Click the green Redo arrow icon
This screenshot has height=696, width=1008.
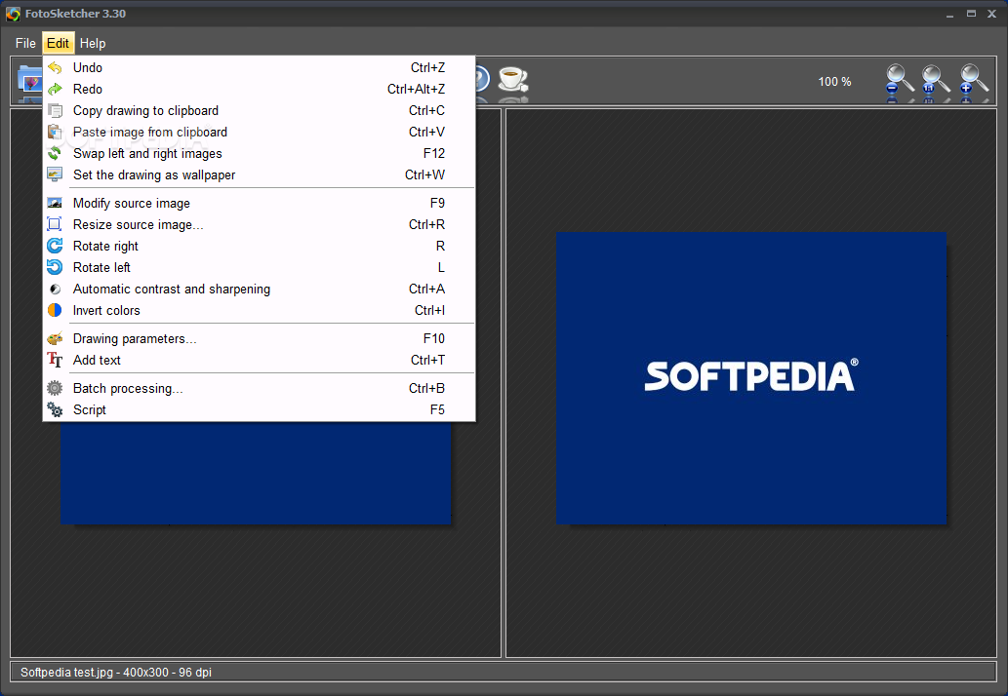coord(56,89)
